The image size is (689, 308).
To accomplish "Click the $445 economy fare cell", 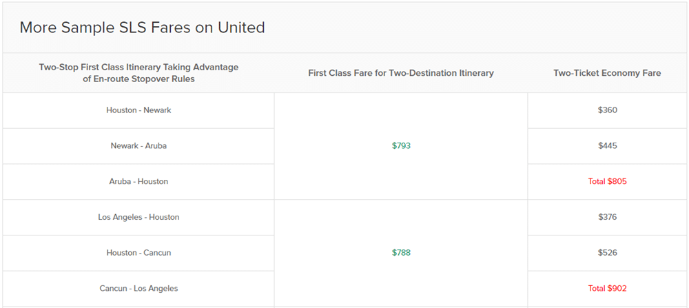I will coord(607,146).
